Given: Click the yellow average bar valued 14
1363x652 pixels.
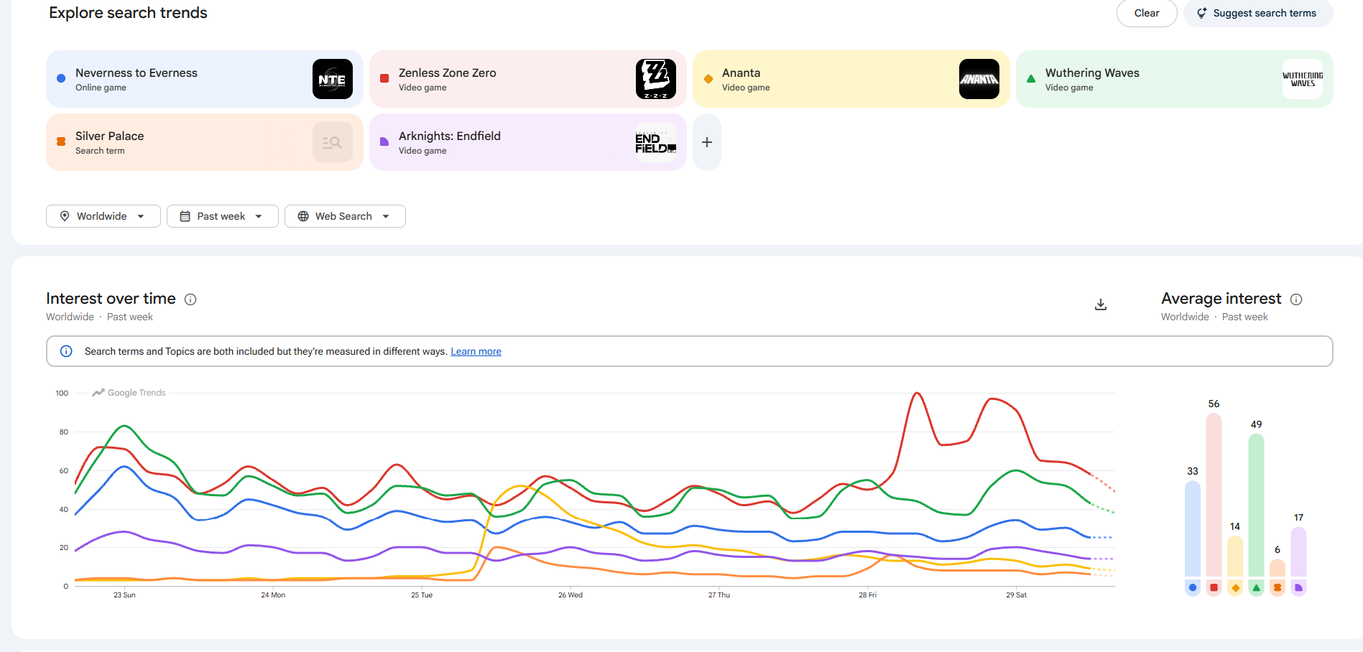Looking at the screenshot, I should [x=1235, y=556].
